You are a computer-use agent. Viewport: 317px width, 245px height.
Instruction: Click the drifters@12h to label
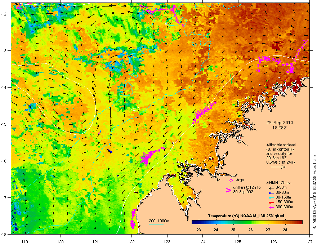coord(247,187)
